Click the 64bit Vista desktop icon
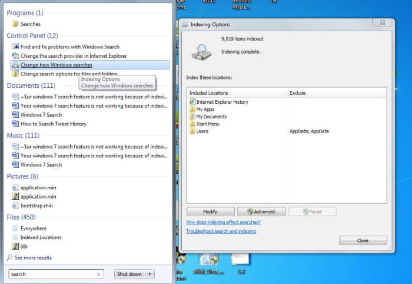This screenshot has height=284, width=412. pyautogui.click(x=208, y=260)
